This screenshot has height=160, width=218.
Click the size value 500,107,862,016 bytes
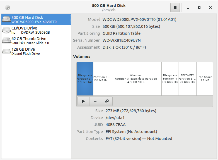tap(131, 26)
